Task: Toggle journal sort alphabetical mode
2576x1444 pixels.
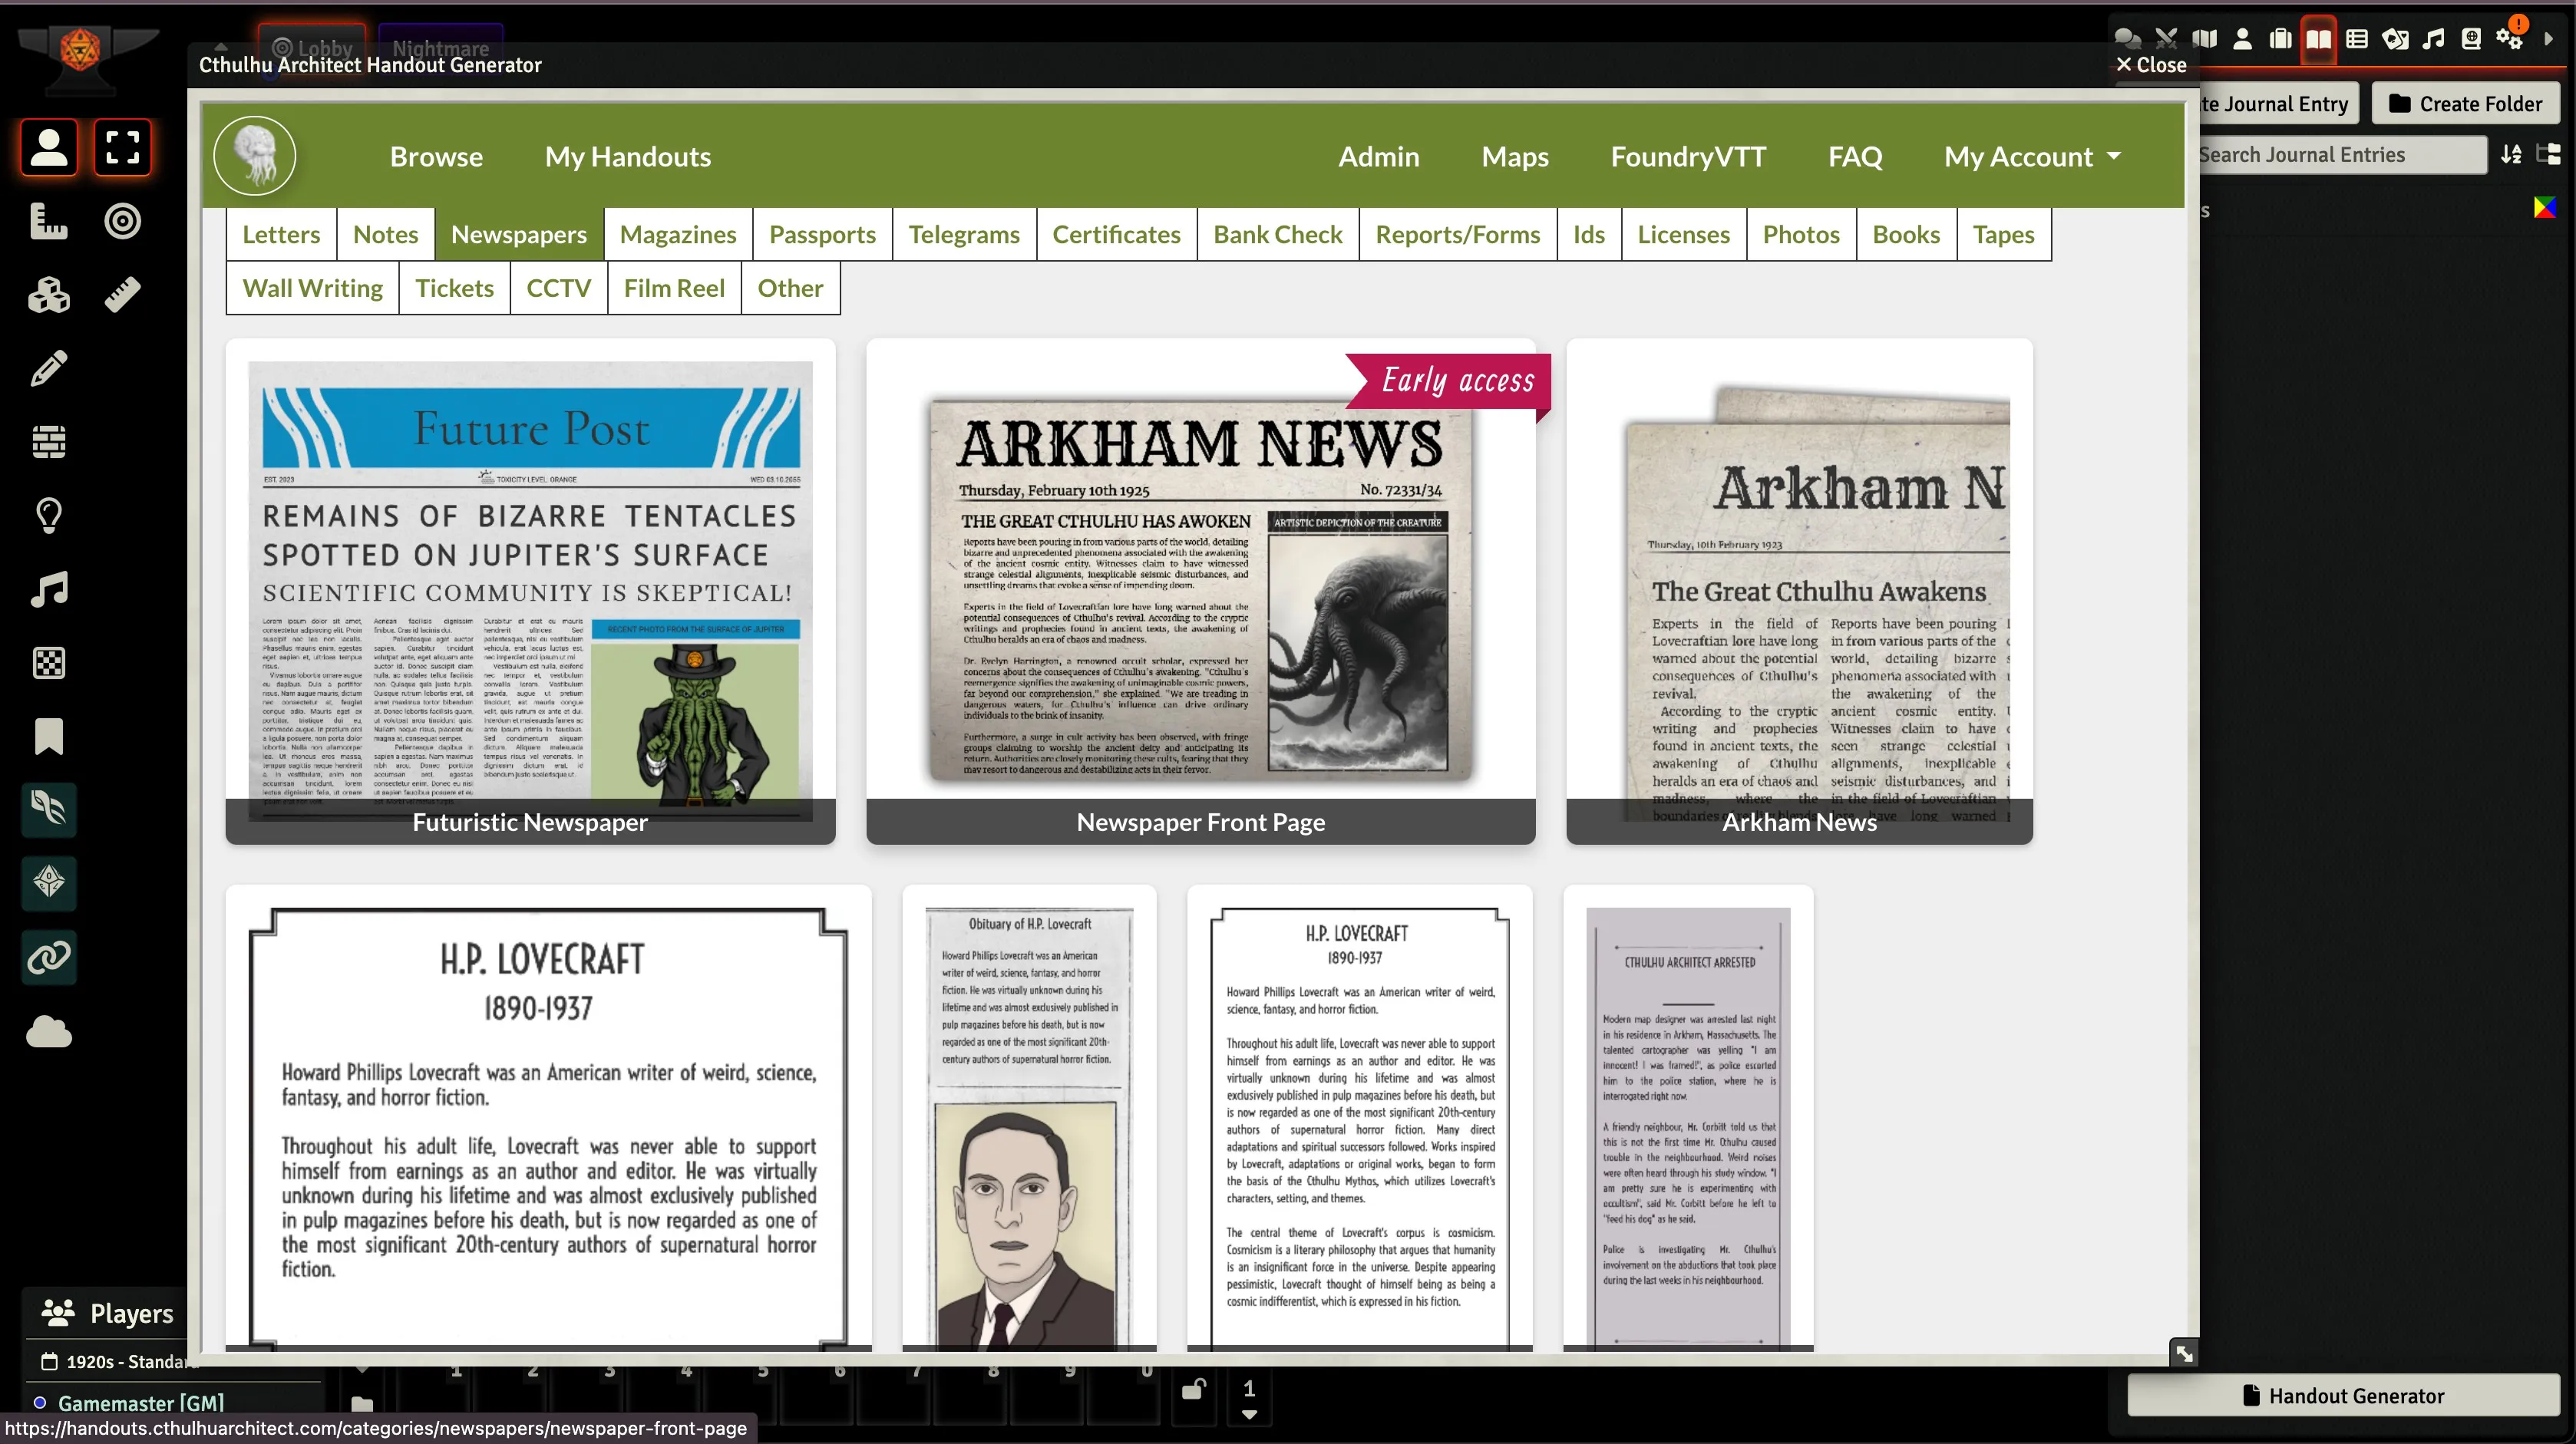Action: [x=2511, y=155]
